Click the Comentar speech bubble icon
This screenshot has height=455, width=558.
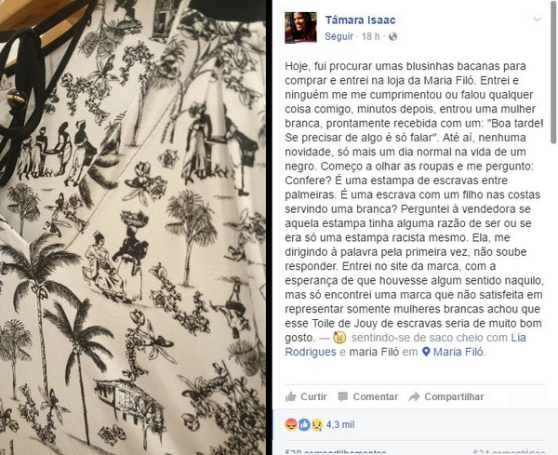pos(342,397)
